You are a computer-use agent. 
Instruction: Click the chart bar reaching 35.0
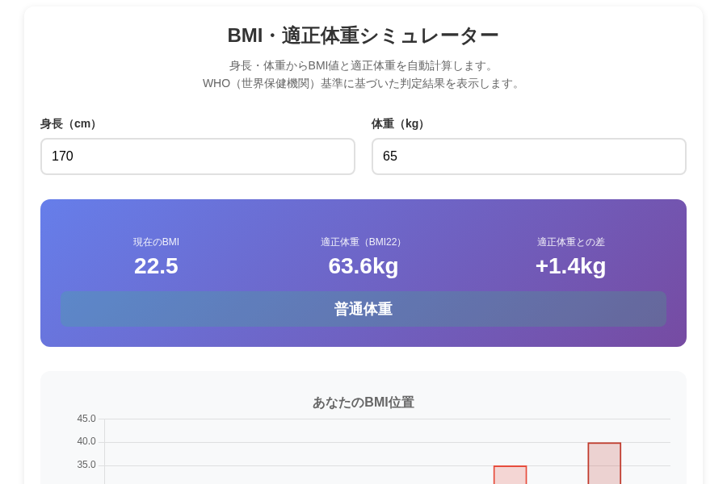[x=510, y=475]
